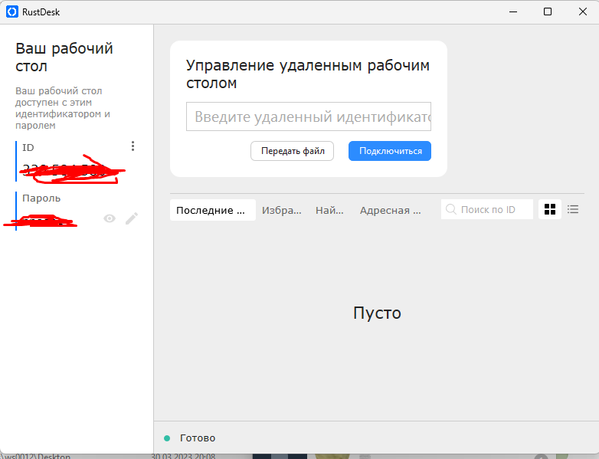The width and height of the screenshot is (599, 459).
Task: Minimize the RustDesk window
Action: coord(513,11)
